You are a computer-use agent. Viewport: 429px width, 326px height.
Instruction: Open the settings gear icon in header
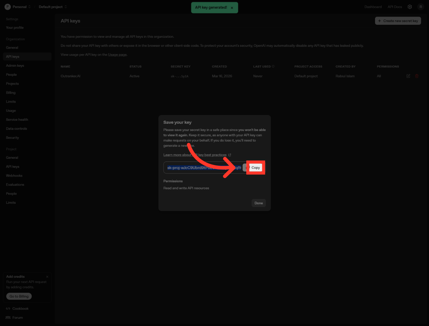coord(410,7)
